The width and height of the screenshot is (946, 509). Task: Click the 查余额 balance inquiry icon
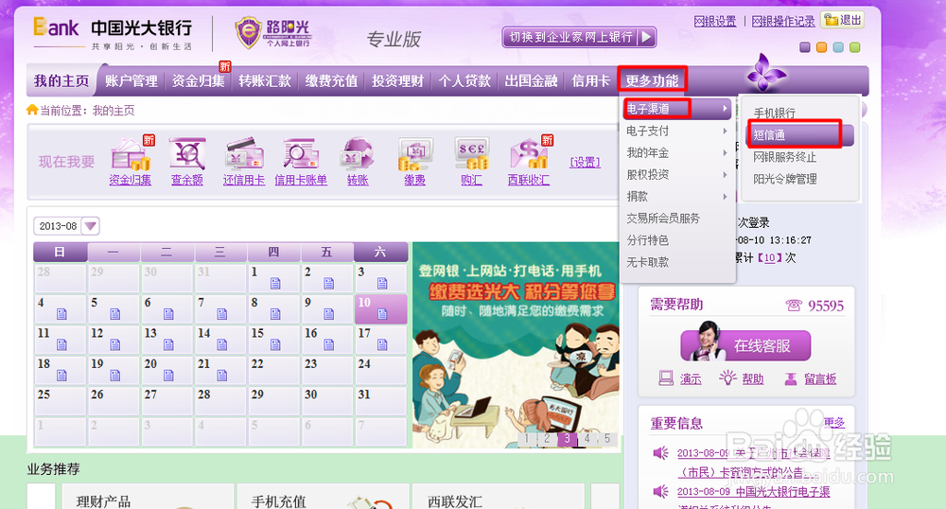coord(187,154)
